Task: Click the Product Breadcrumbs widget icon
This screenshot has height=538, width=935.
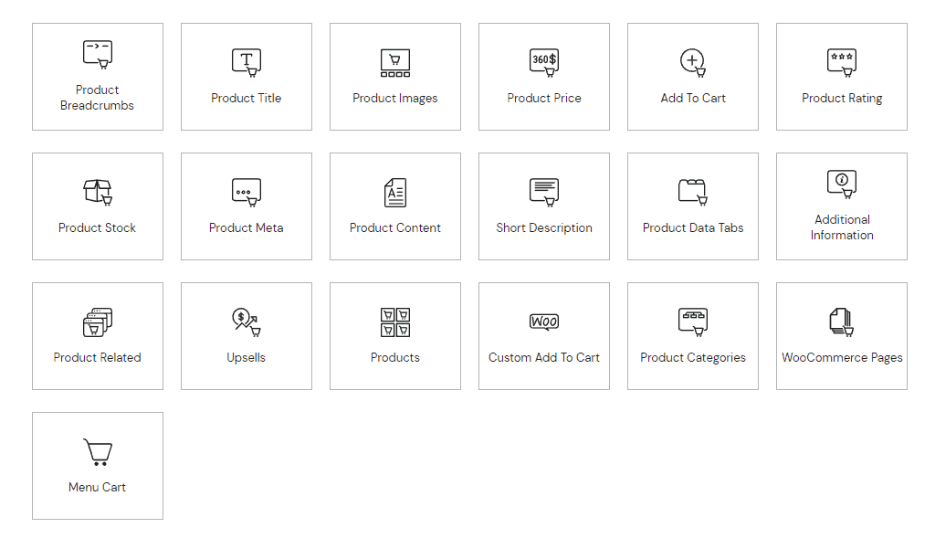Action: [x=98, y=55]
